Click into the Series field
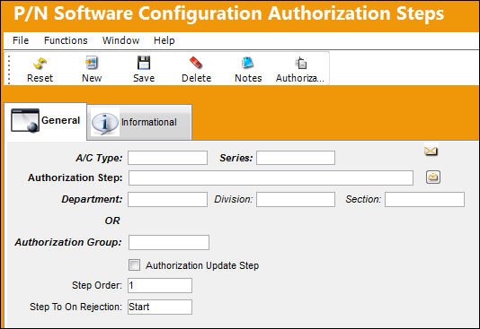 pyautogui.click(x=296, y=158)
